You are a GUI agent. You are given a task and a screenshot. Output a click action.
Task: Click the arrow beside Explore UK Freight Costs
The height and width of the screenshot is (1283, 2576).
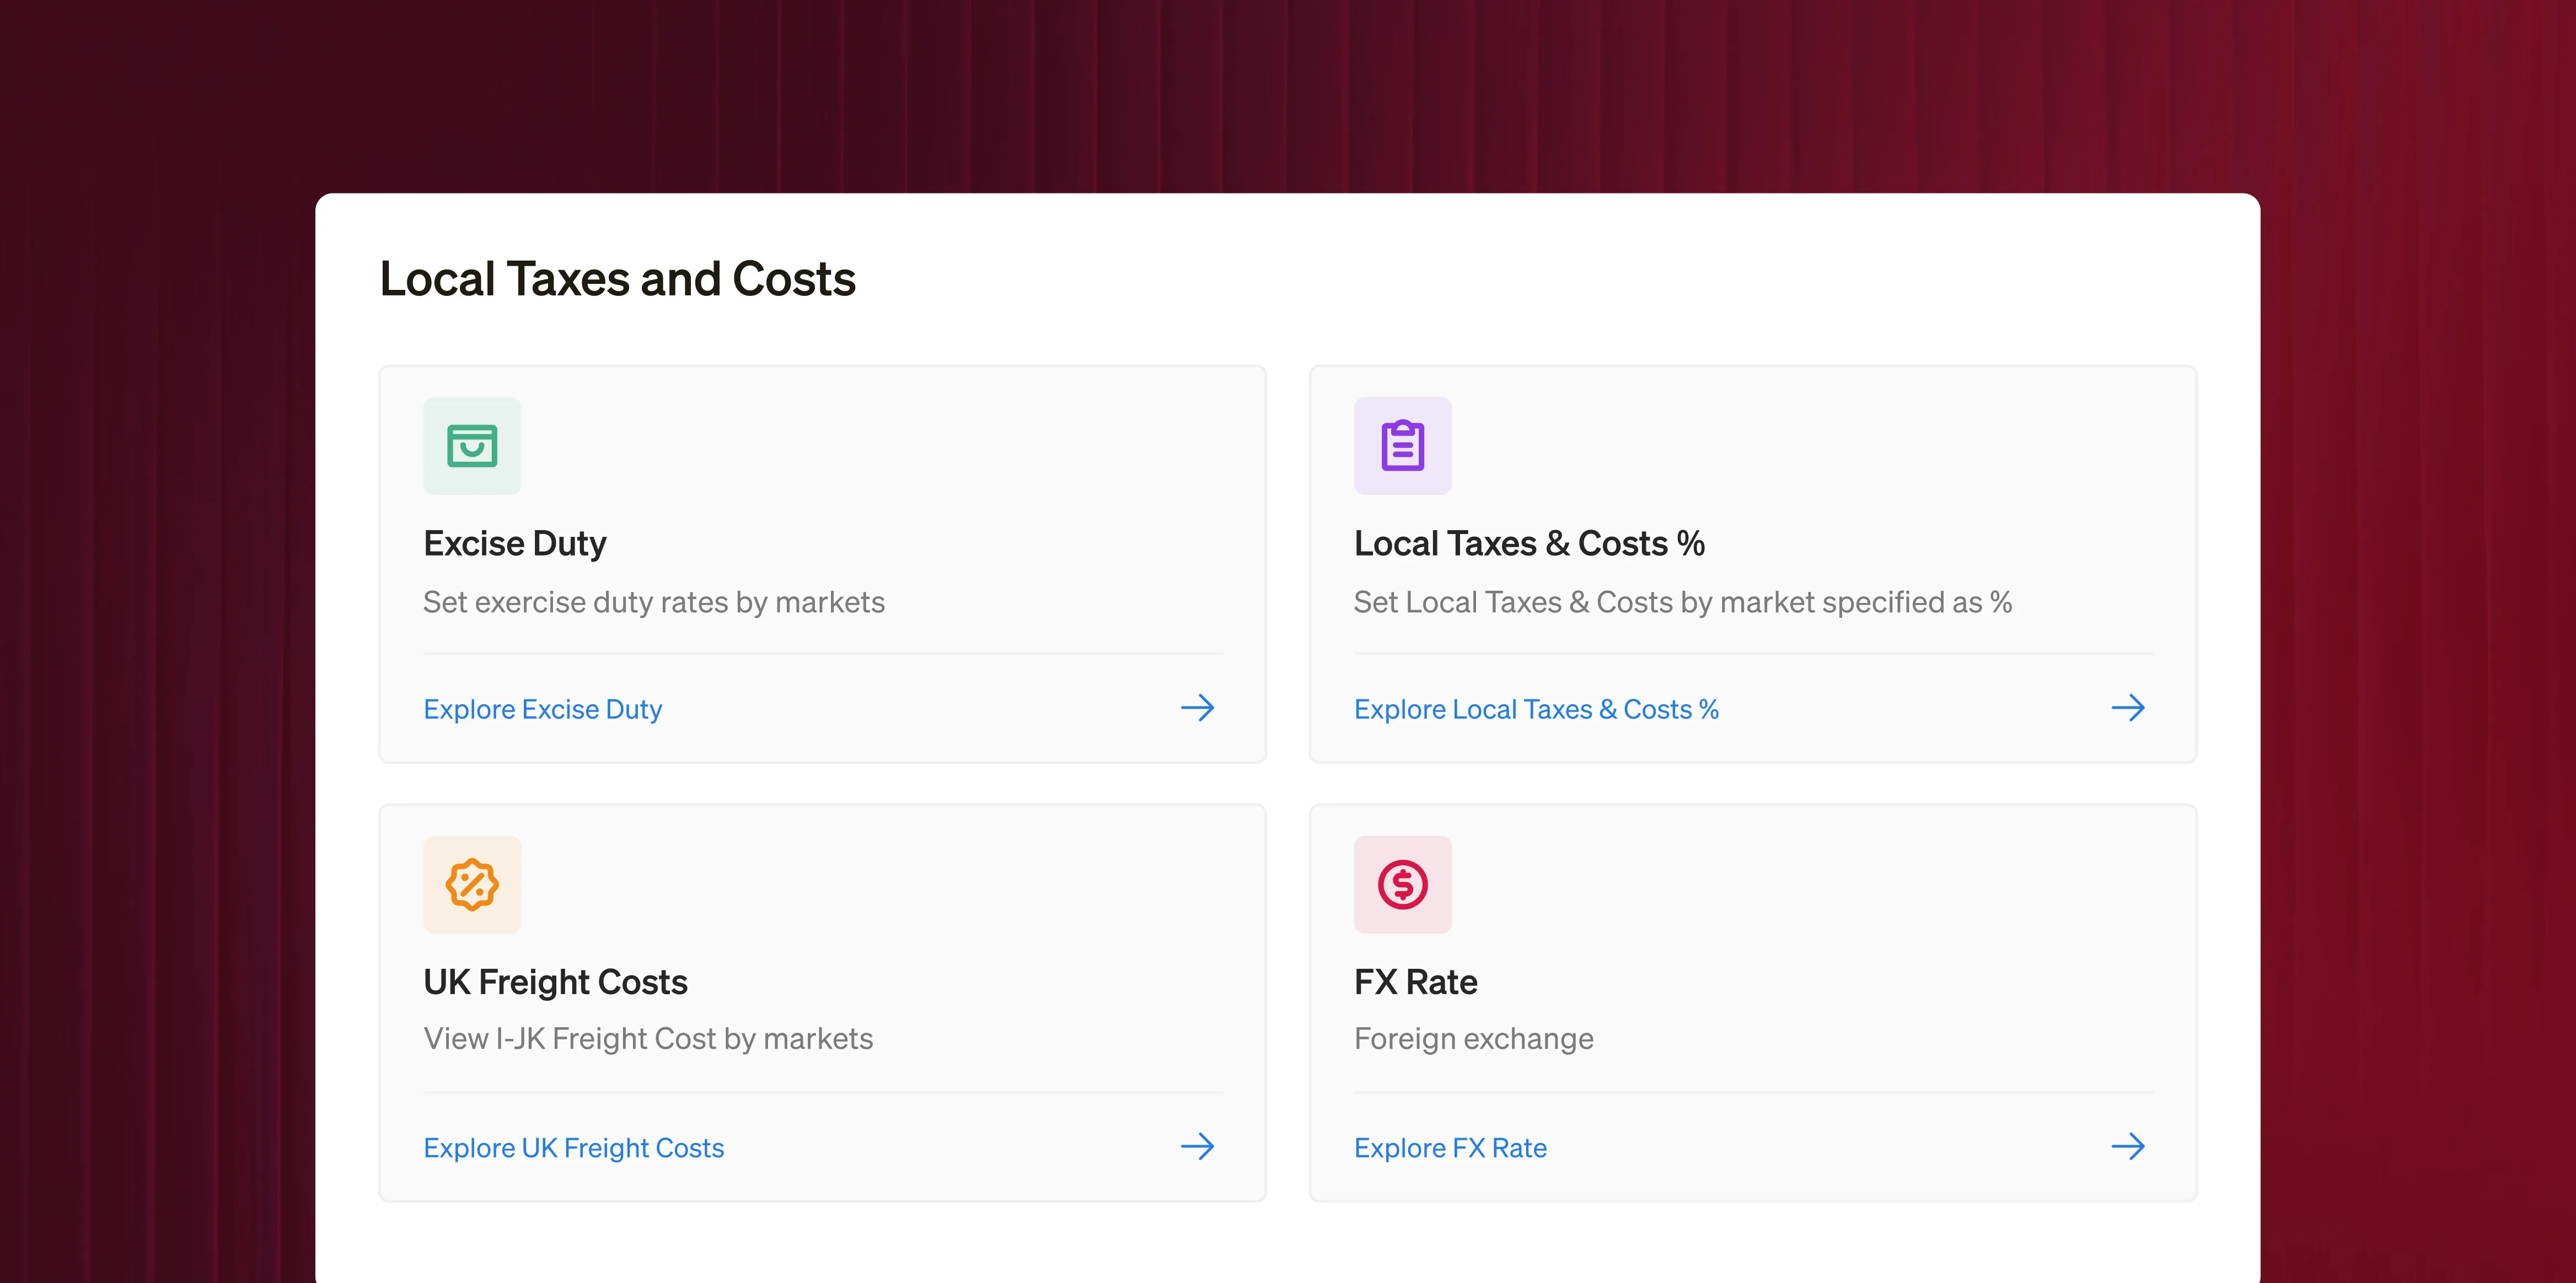tap(1197, 1146)
